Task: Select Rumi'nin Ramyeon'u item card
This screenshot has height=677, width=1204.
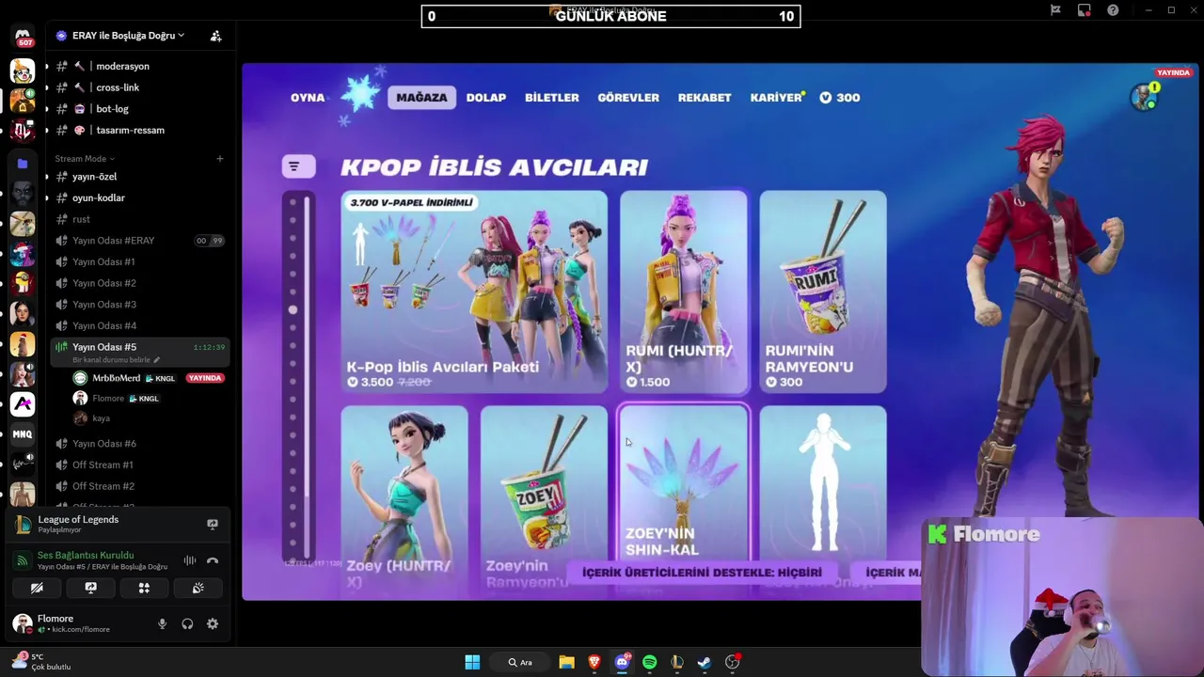Action: tap(823, 291)
